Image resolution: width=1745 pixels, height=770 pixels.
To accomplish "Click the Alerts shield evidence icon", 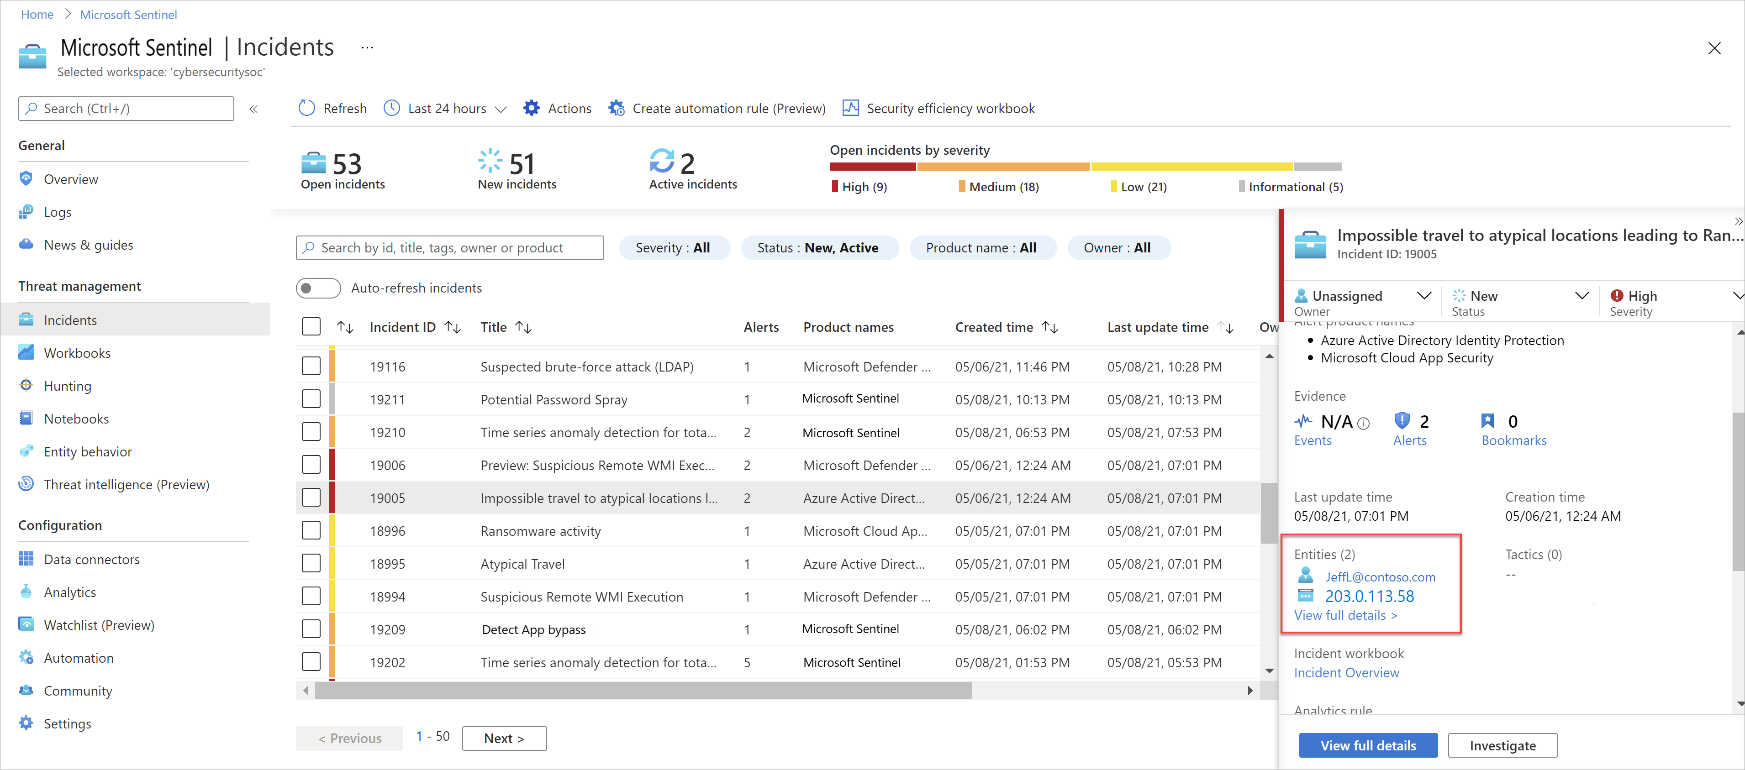I will [x=1402, y=421].
